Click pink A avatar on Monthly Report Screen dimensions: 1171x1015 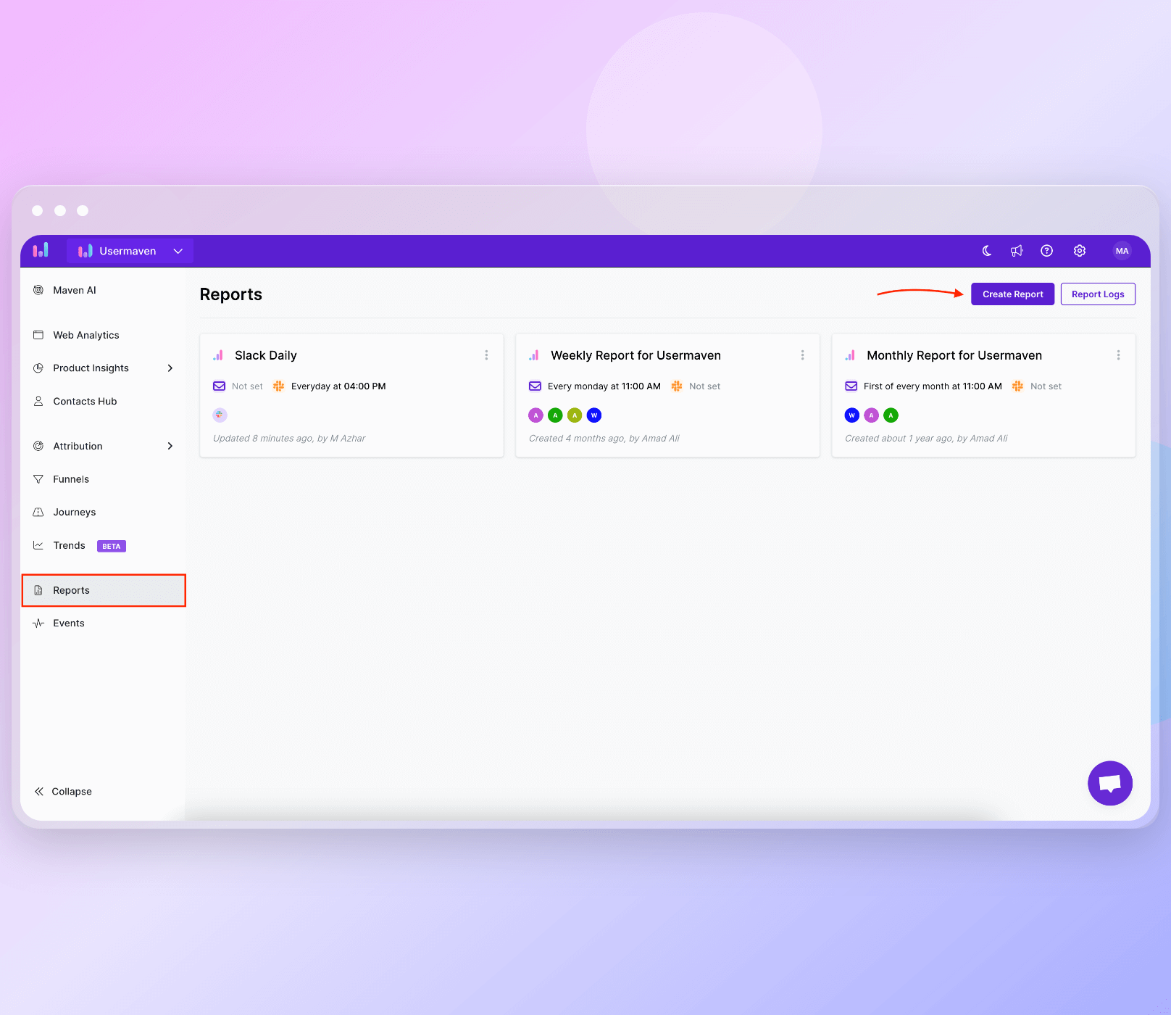coord(872,415)
